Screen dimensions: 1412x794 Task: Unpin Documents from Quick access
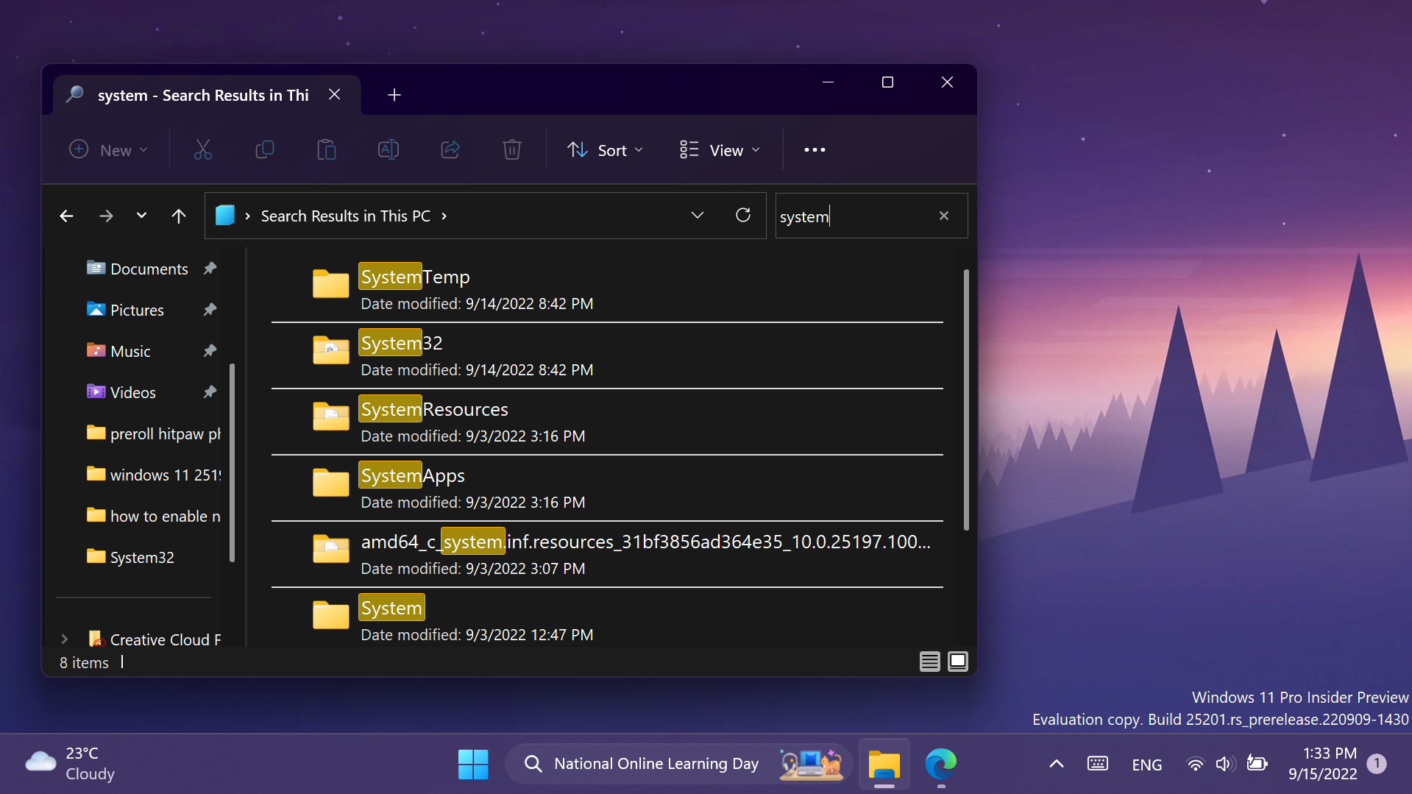point(210,268)
